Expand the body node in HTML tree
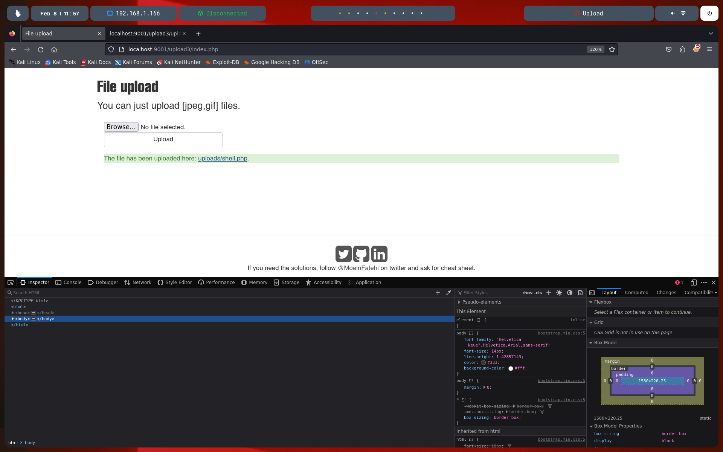Viewport: 723px width, 452px height. [x=12, y=319]
